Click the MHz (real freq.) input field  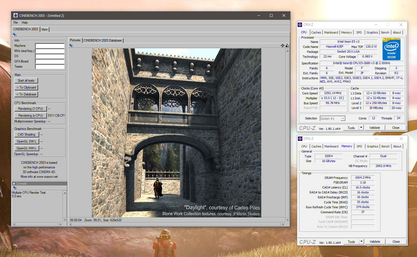50,51
